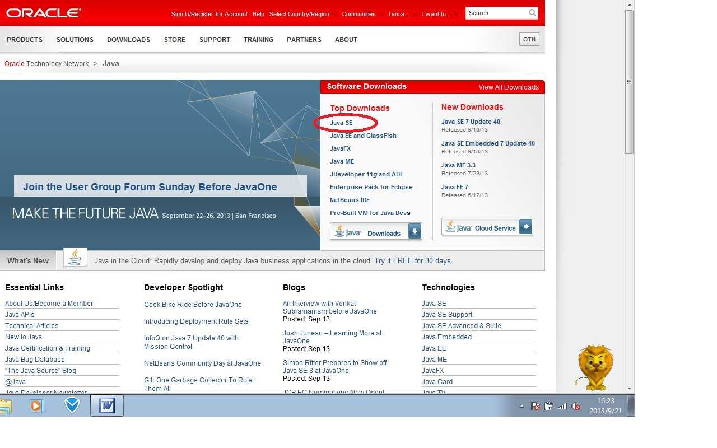Click Java Certification & Training link
The image size is (717, 448).
(48, 348)
